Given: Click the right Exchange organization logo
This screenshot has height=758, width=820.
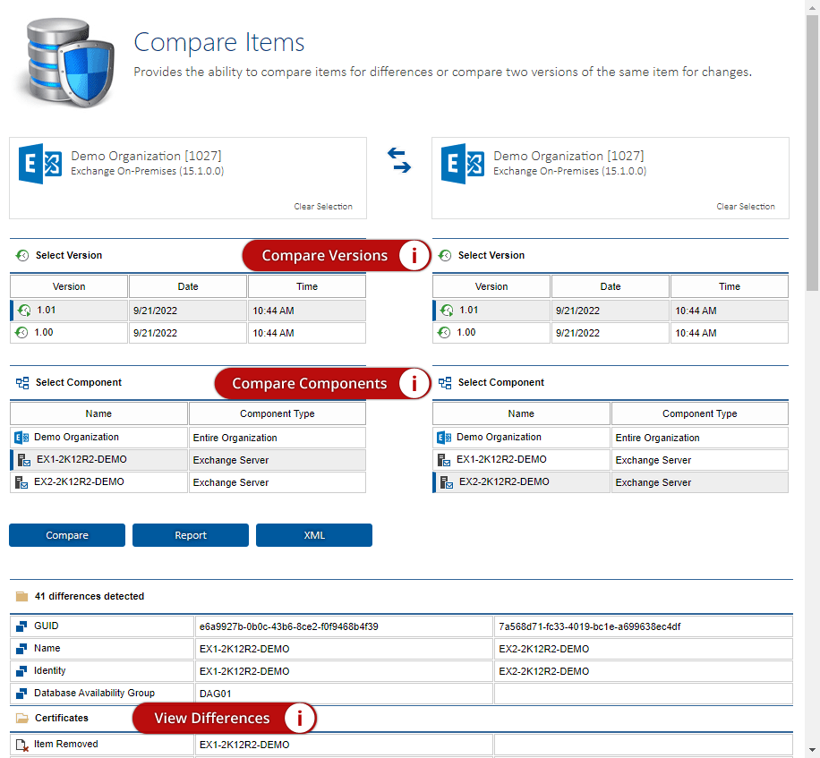Looking at the screenshot, I should pyautogui.click(x=463, y=164).
